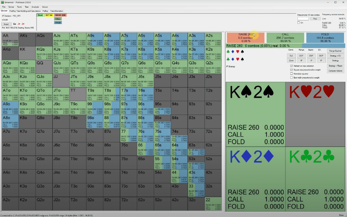Enable the Normalize squares checkbox
Viewport: 347px width, 217px height.
(x=292, y=74)
